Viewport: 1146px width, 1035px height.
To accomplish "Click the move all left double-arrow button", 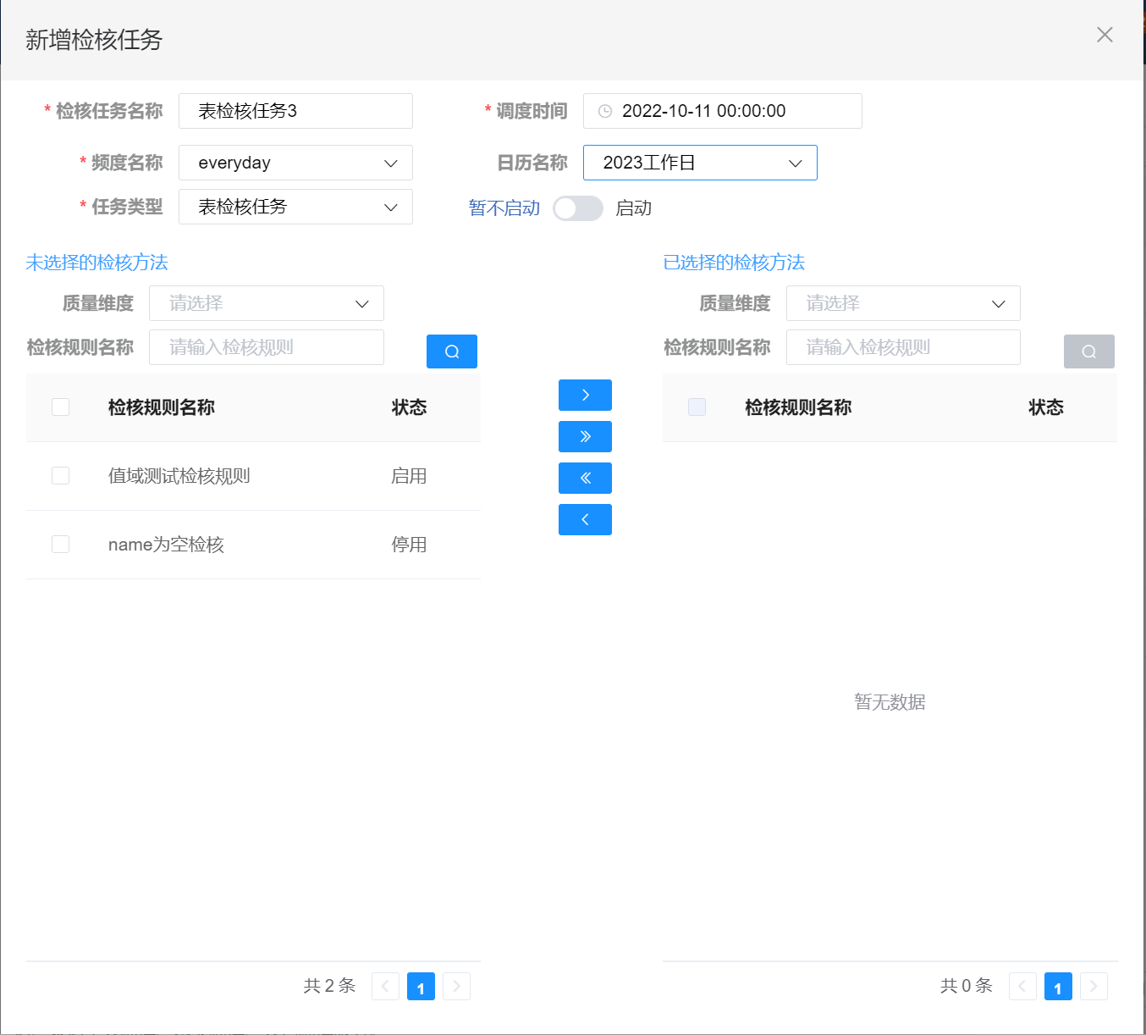I will tap(585, 479).
